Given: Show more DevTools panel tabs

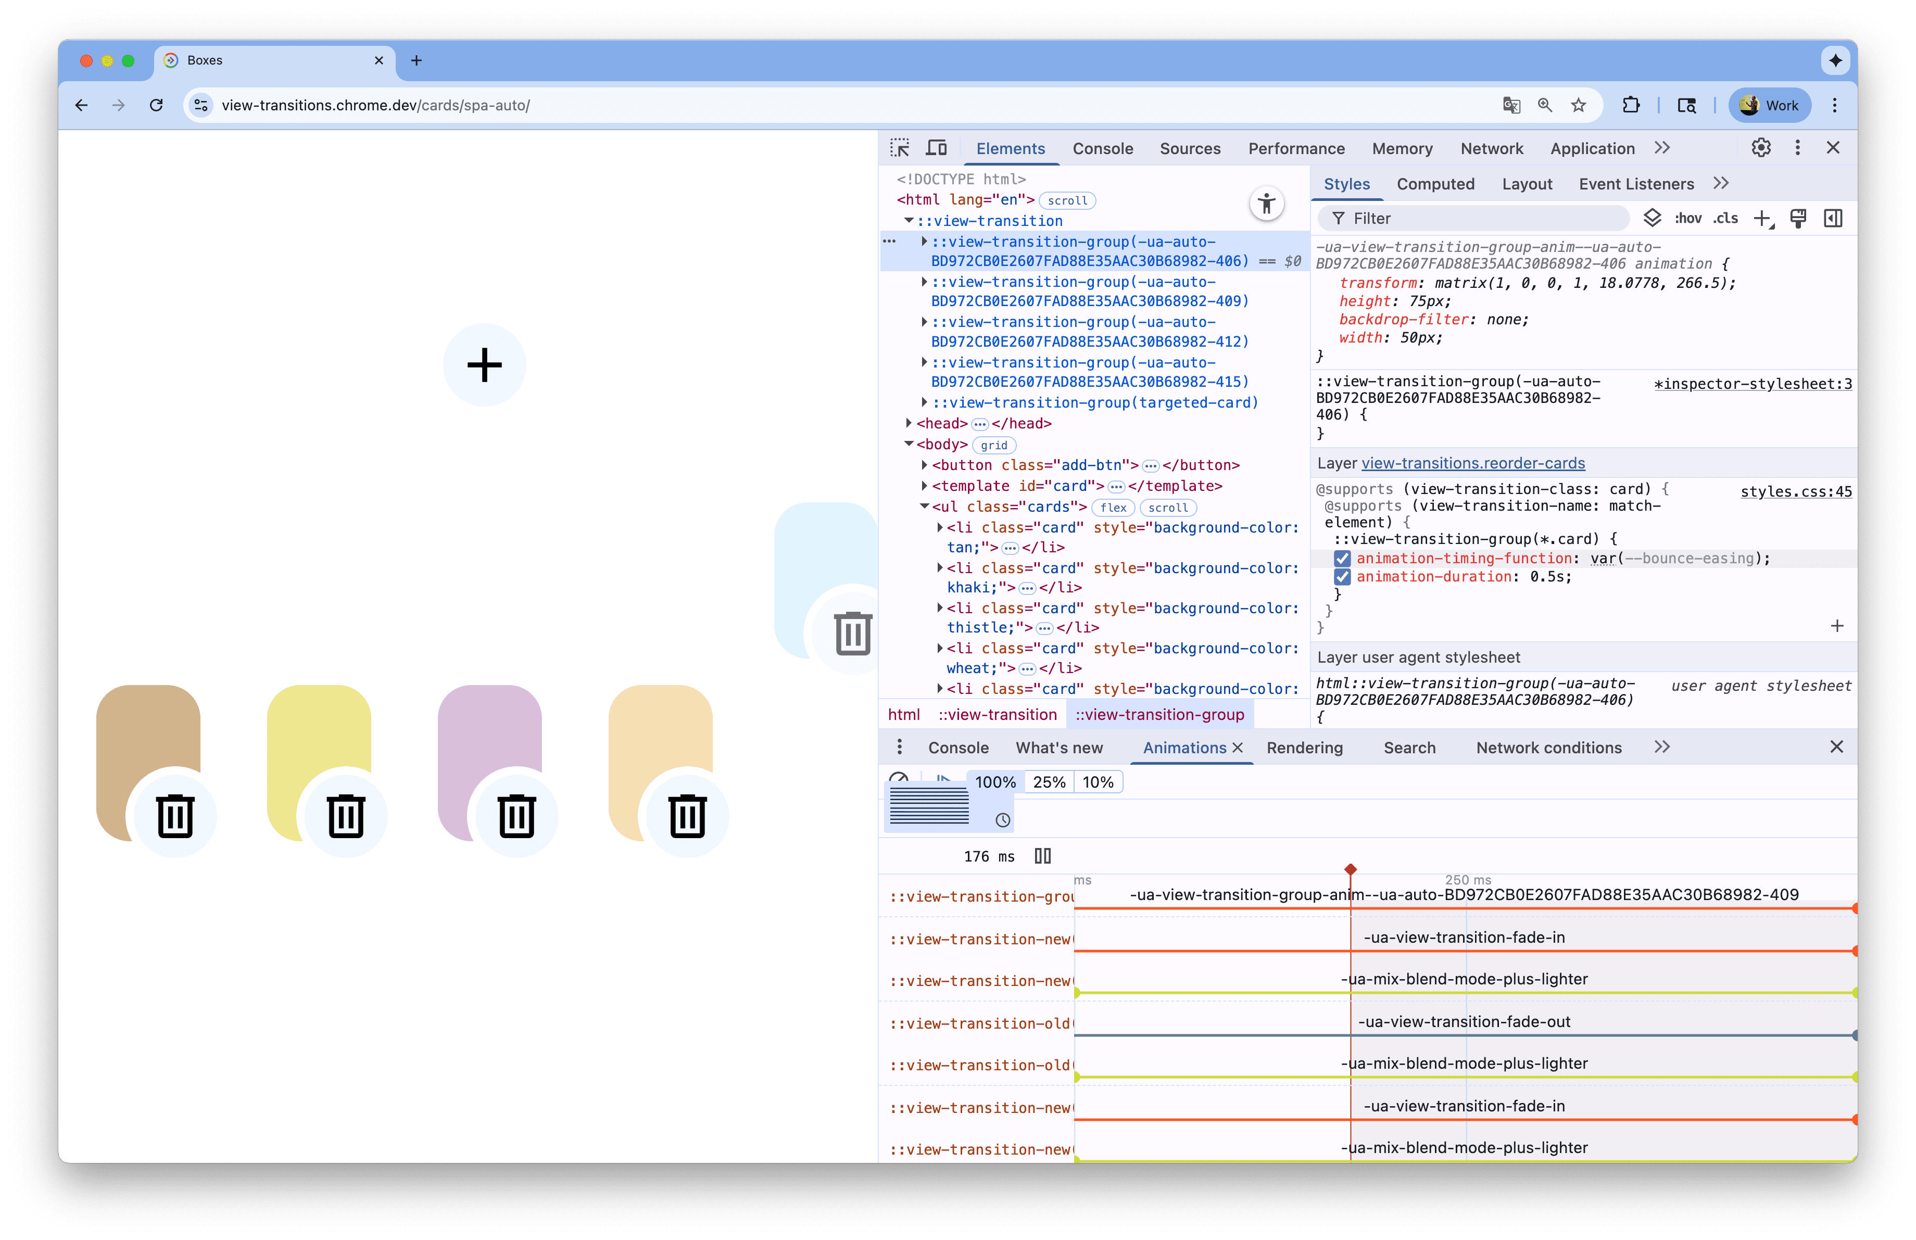Looking at the screenshot, I should tap(1662, 148).
